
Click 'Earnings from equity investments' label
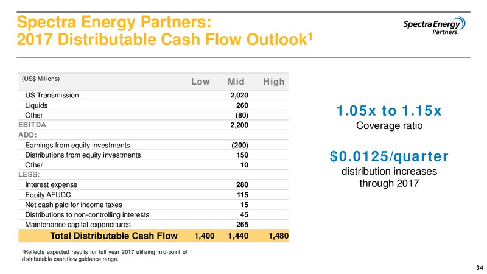(77, 145)
